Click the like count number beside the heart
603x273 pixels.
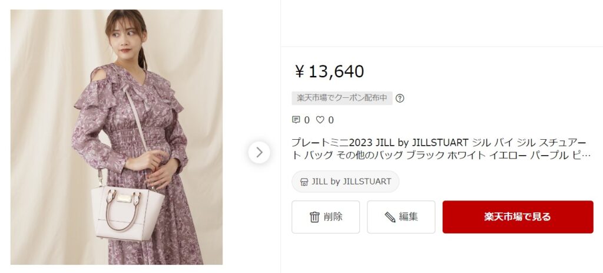point(331,120)
